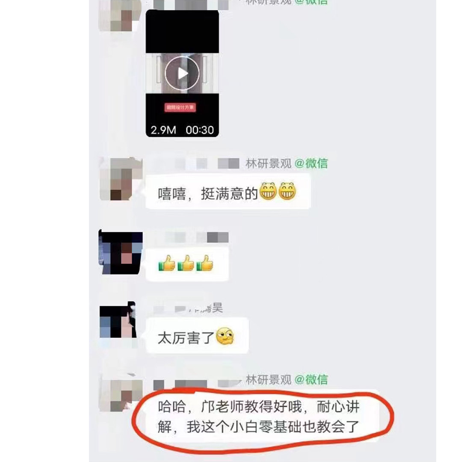Select the 嘻嘻，挺满意的 message bubble

click(228, 192)
